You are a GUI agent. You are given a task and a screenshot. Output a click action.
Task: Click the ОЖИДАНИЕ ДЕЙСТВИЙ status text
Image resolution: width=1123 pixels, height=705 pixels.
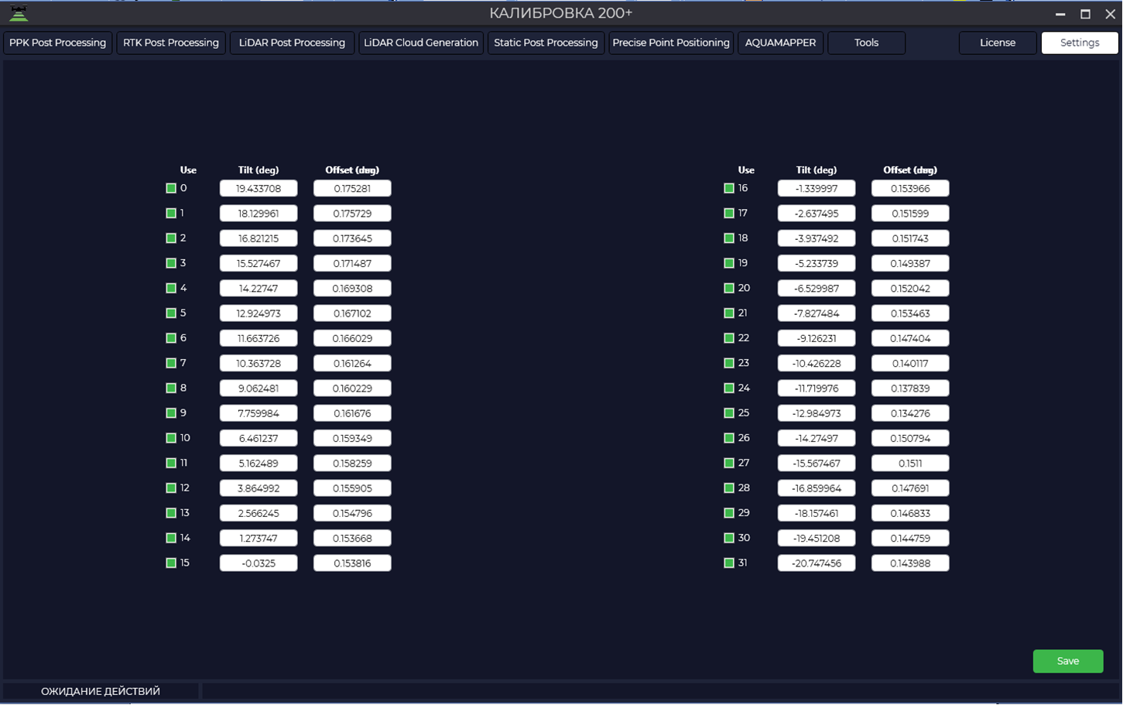[x=101, y=691]
